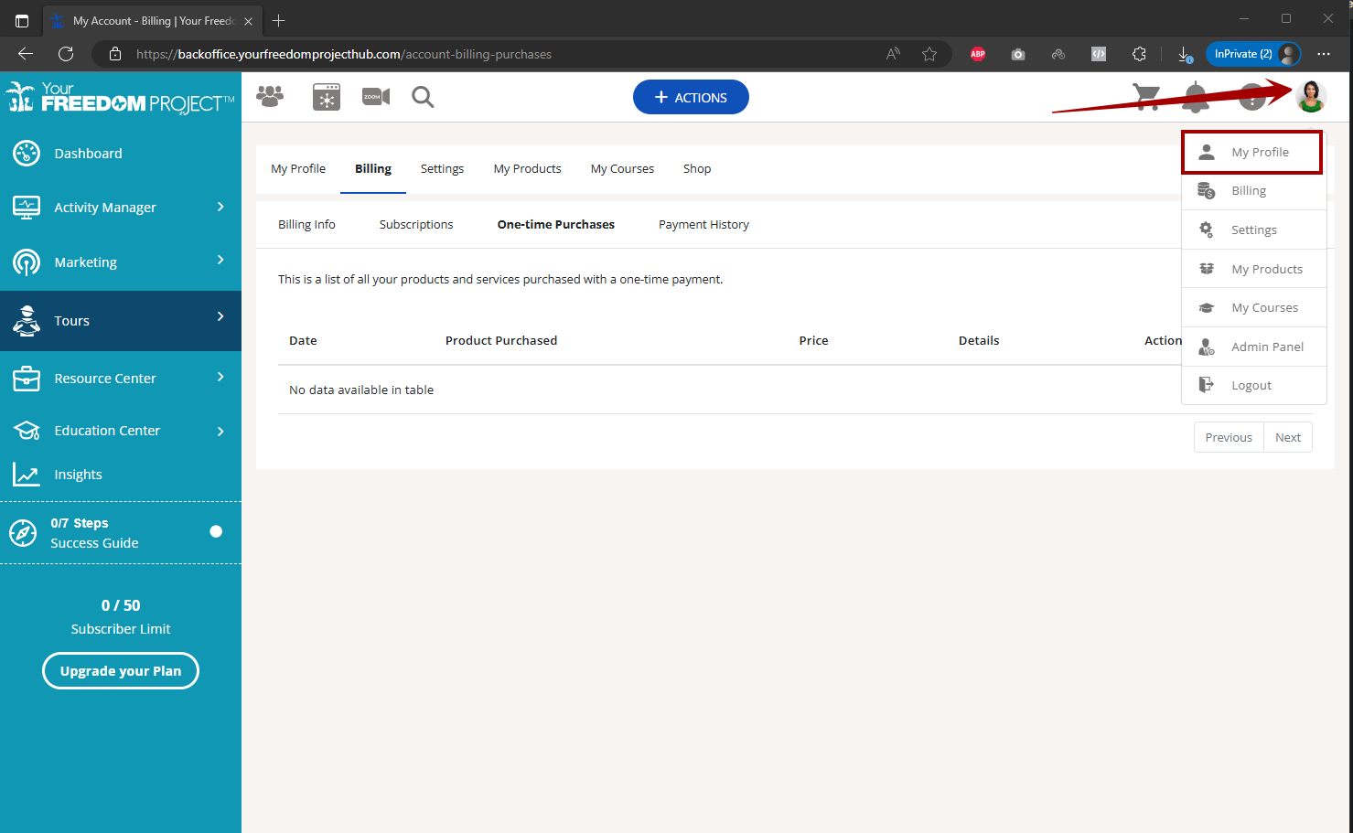Click the Insights chart icon

point(27,475)
